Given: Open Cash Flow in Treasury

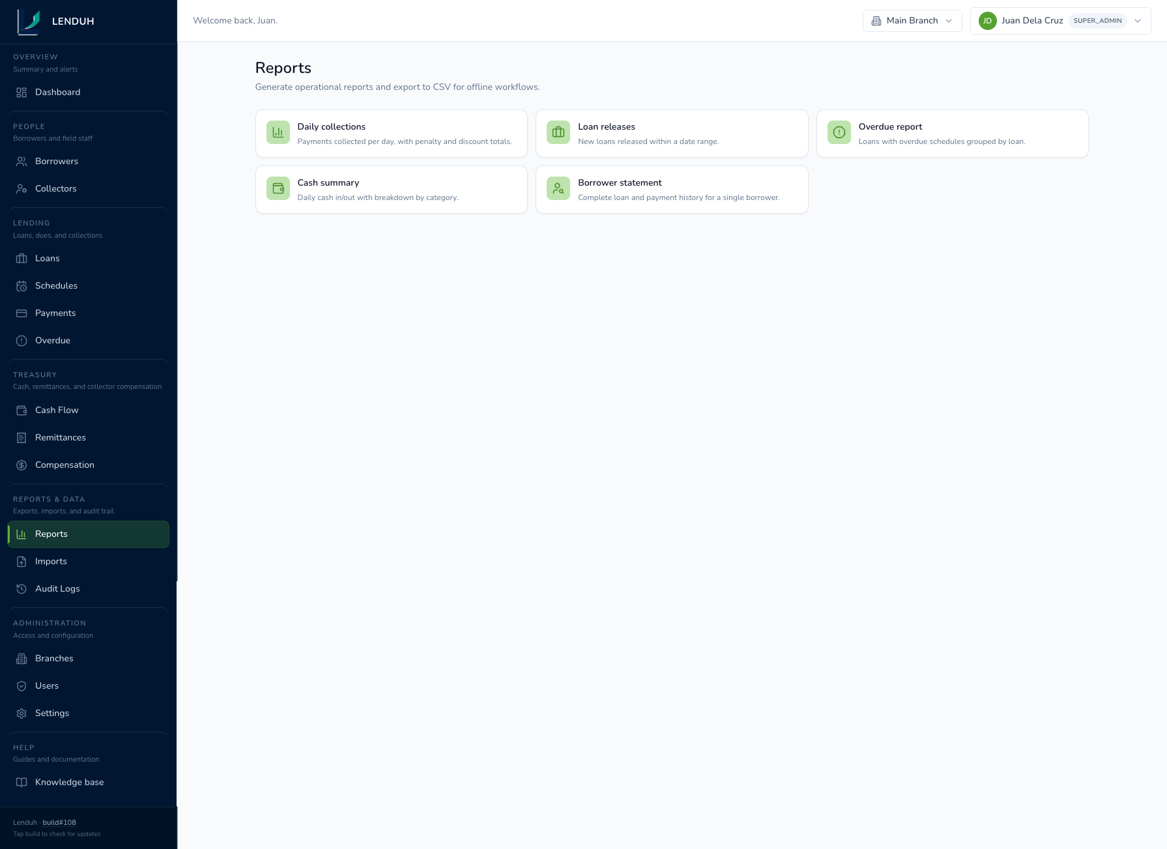Looking at the screenshot, I should pyautogui.click(x=89, y=410).
